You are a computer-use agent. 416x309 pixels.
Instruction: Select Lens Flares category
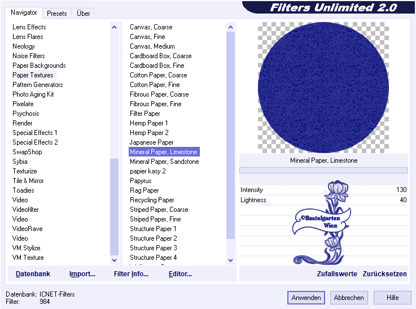point(28,37)
